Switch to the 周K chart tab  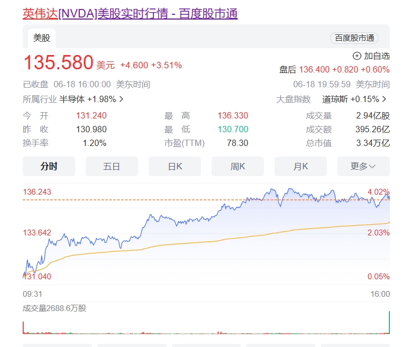(x=238, y=167)
